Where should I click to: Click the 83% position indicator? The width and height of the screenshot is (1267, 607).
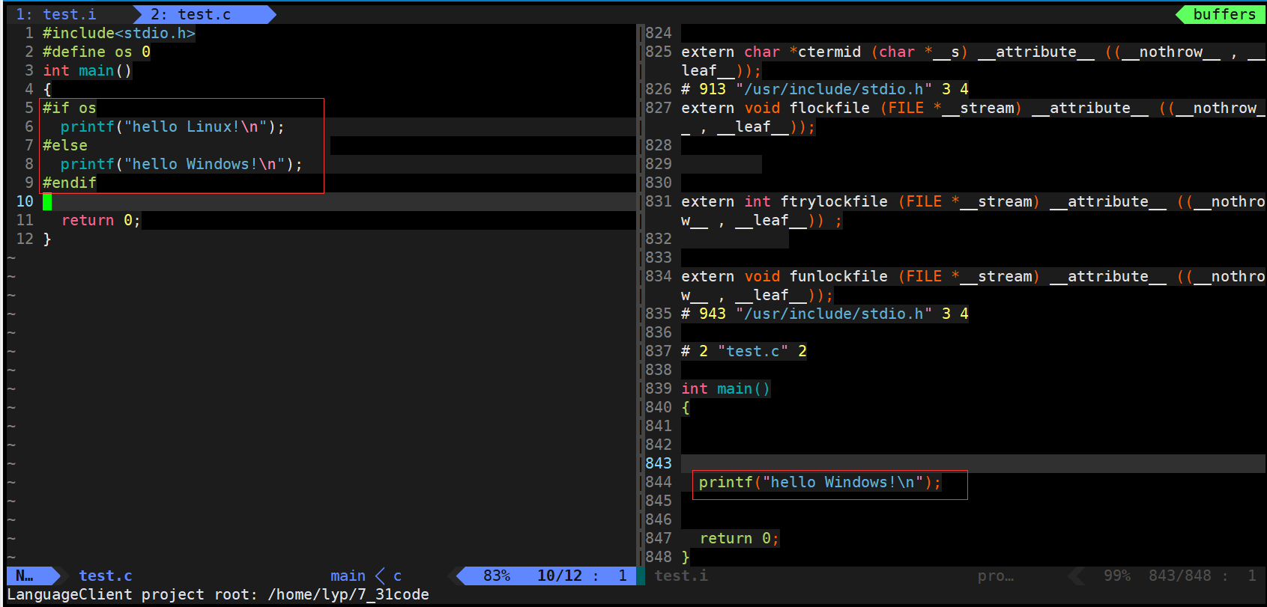pyautogui.click(x=497, y=576)
